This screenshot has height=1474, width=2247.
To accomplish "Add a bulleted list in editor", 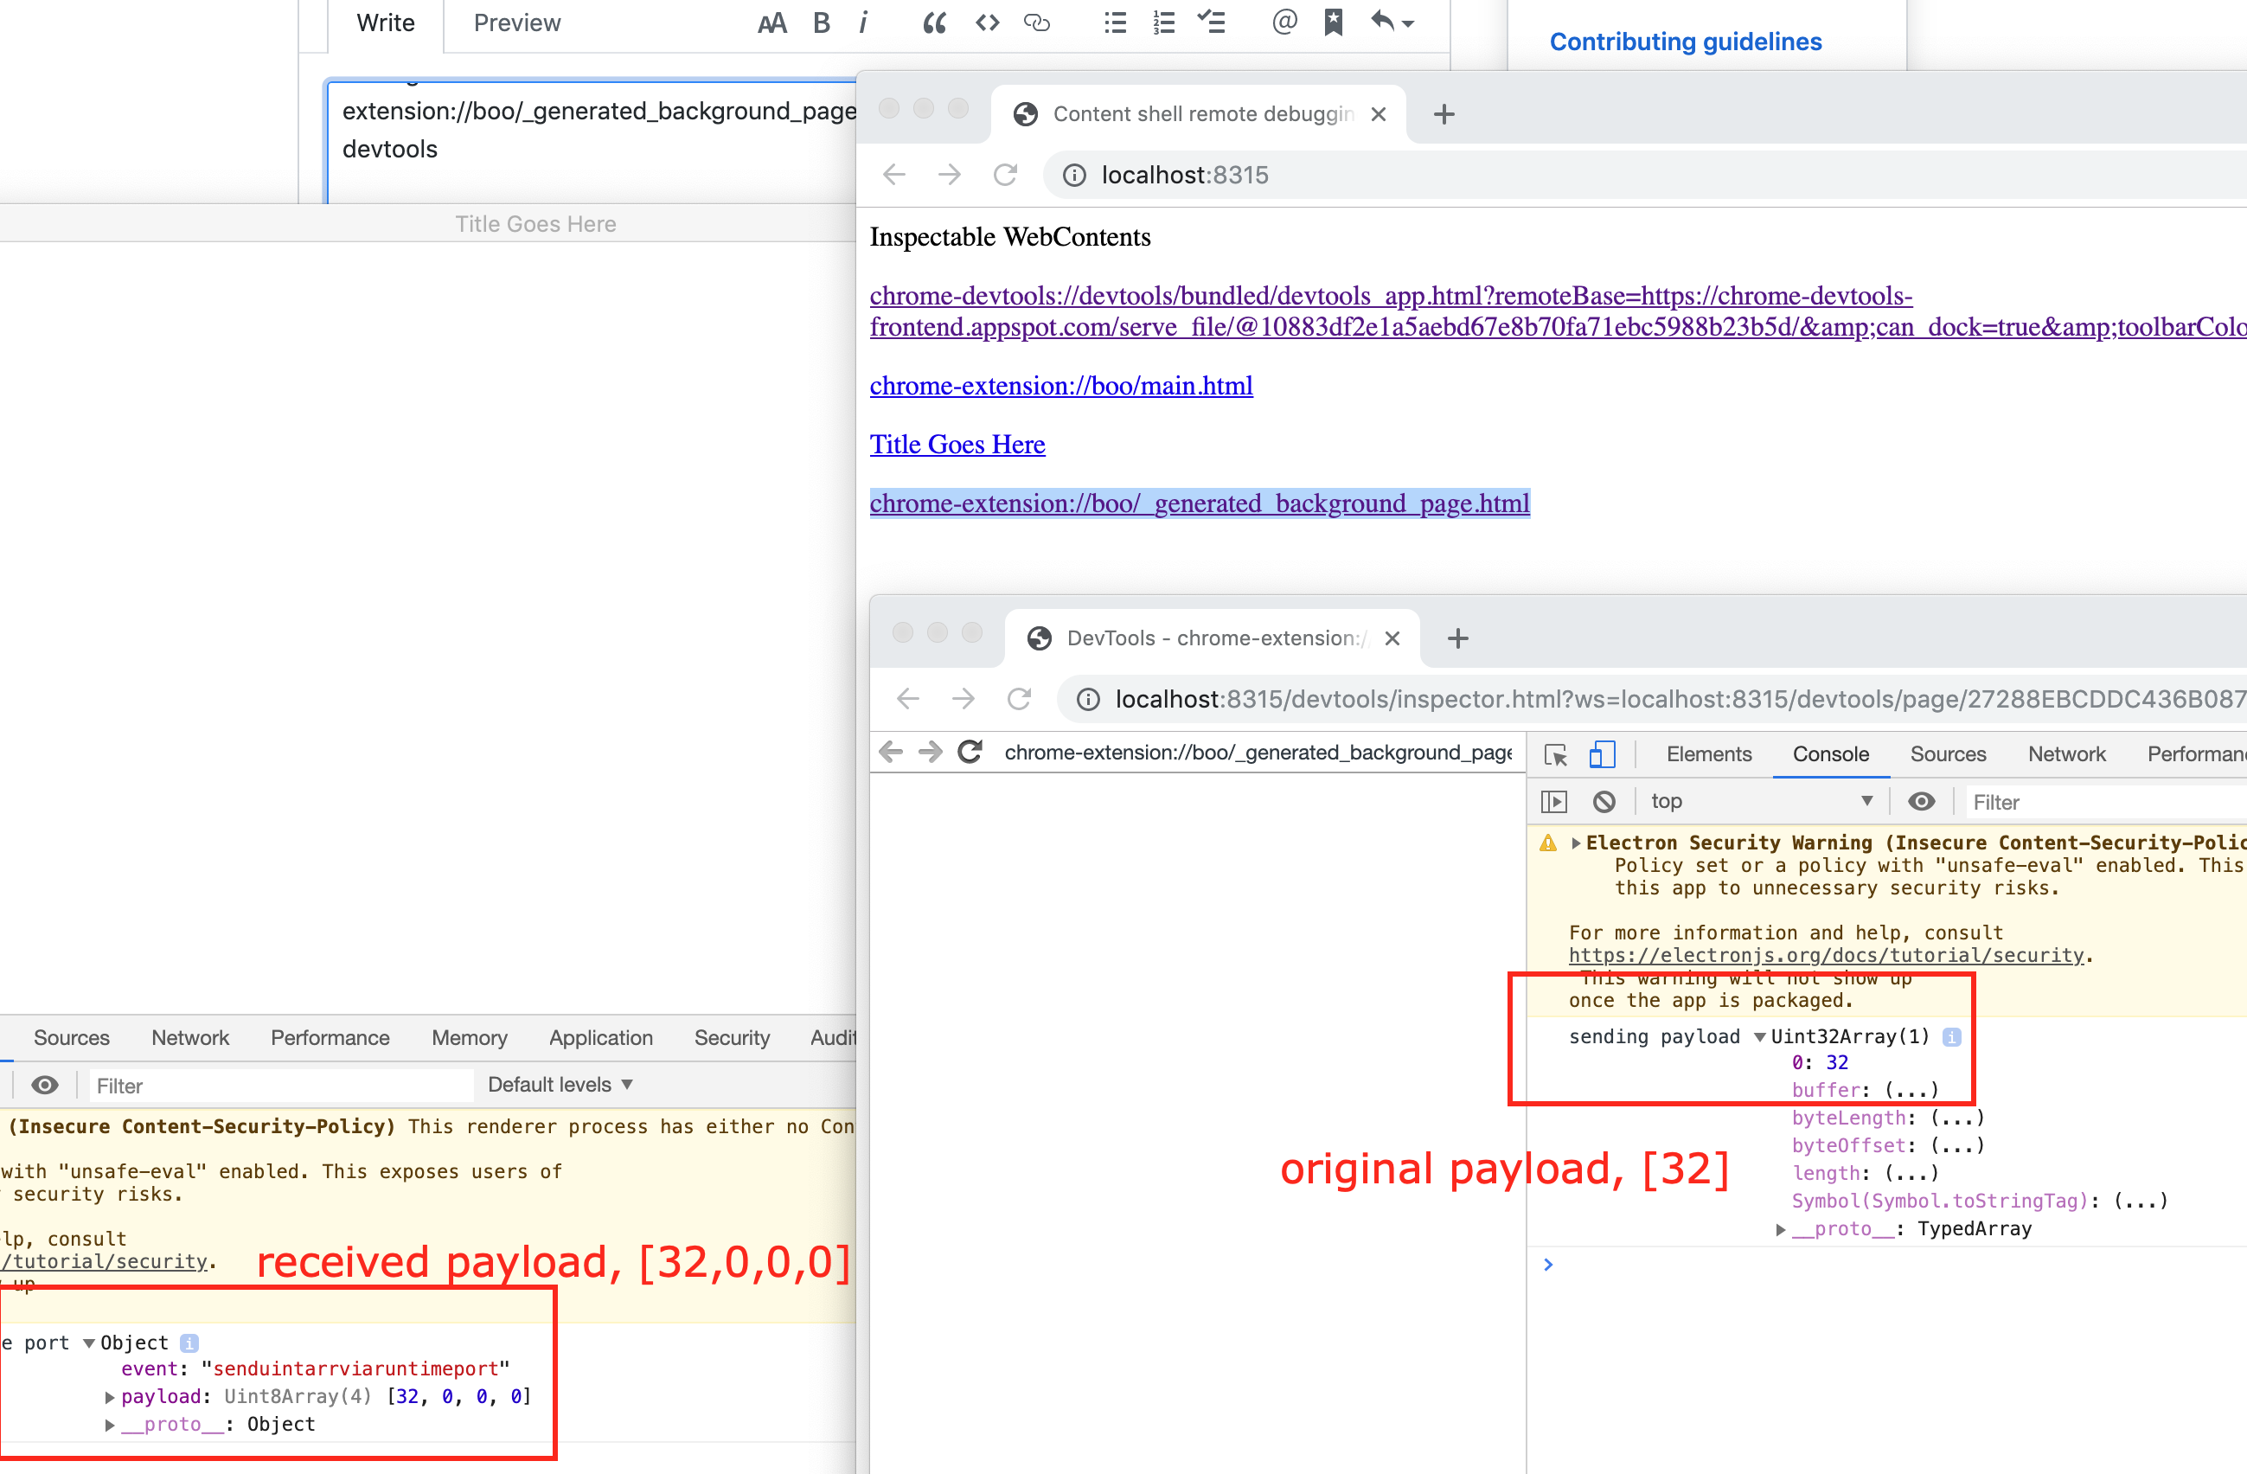I will tap(1115, 22).
